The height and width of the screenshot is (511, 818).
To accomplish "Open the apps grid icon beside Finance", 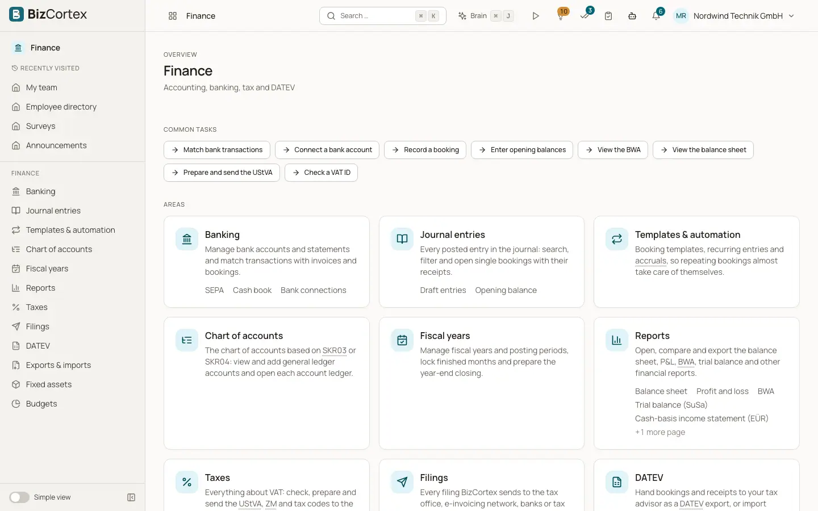I will (x=173, y=16).
